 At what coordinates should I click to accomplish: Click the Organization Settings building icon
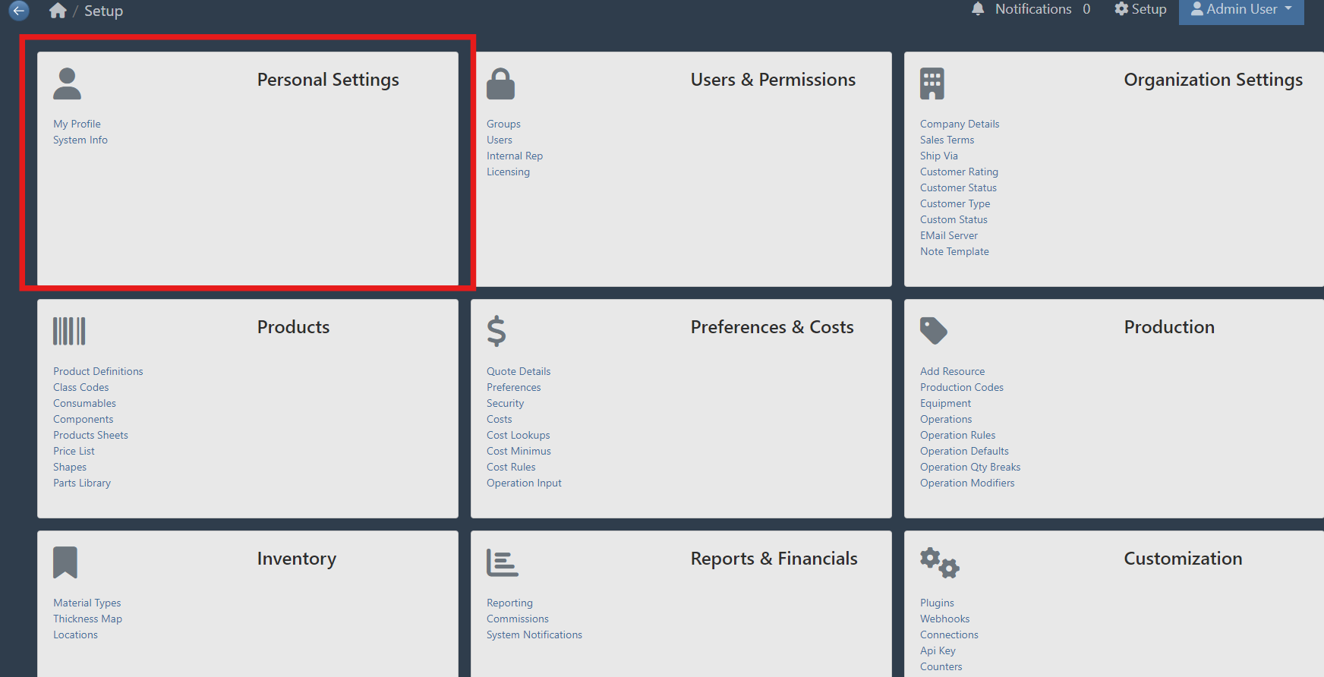click(932, 83)
